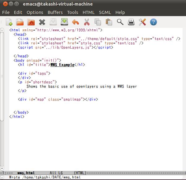Click the body onload="init()" line
Viewport: 186px width, 180px height.
click(37, 60)
